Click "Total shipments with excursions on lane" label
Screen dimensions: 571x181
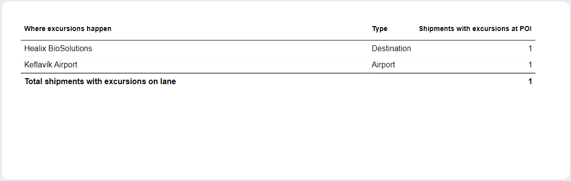(100, 82)
